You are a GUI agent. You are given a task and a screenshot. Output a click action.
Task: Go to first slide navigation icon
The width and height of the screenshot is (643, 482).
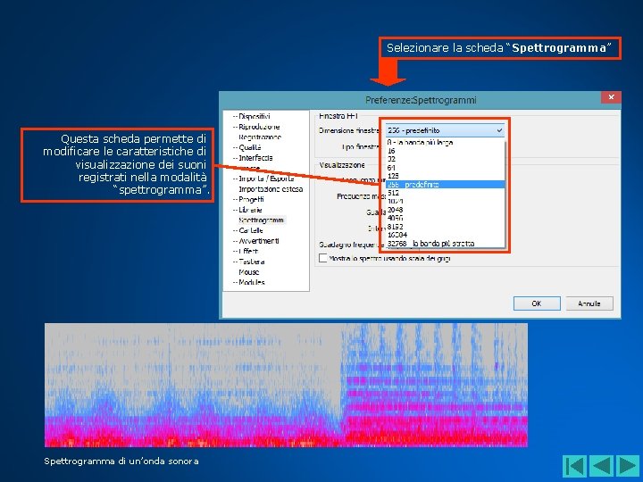coord(574,467)
